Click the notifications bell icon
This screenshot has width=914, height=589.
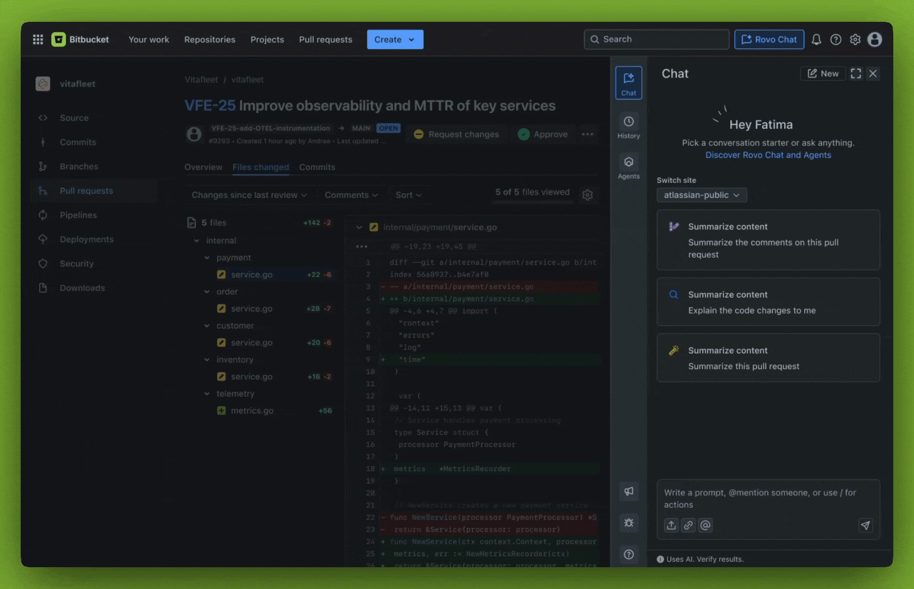816,39
